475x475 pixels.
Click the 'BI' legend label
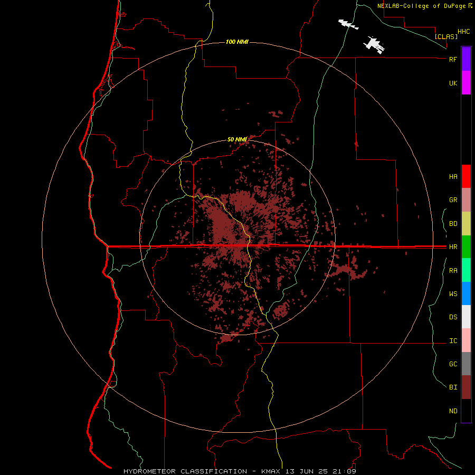point(453,387)
